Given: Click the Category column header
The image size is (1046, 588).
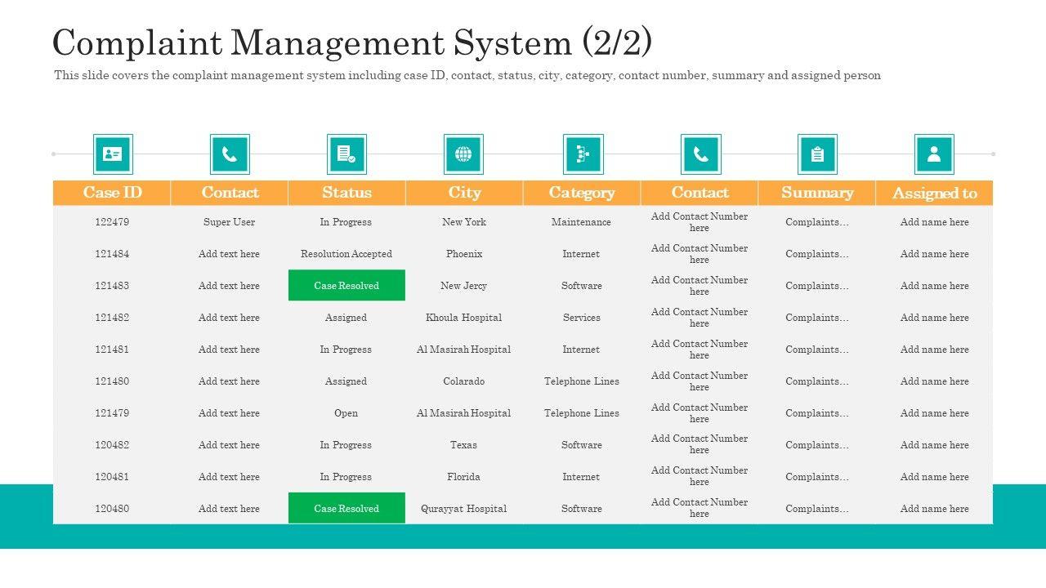Looking at the screenshot, I should [582, 193].
